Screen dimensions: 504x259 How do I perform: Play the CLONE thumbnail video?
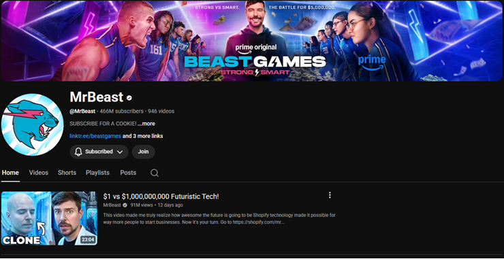coord(49,218)
